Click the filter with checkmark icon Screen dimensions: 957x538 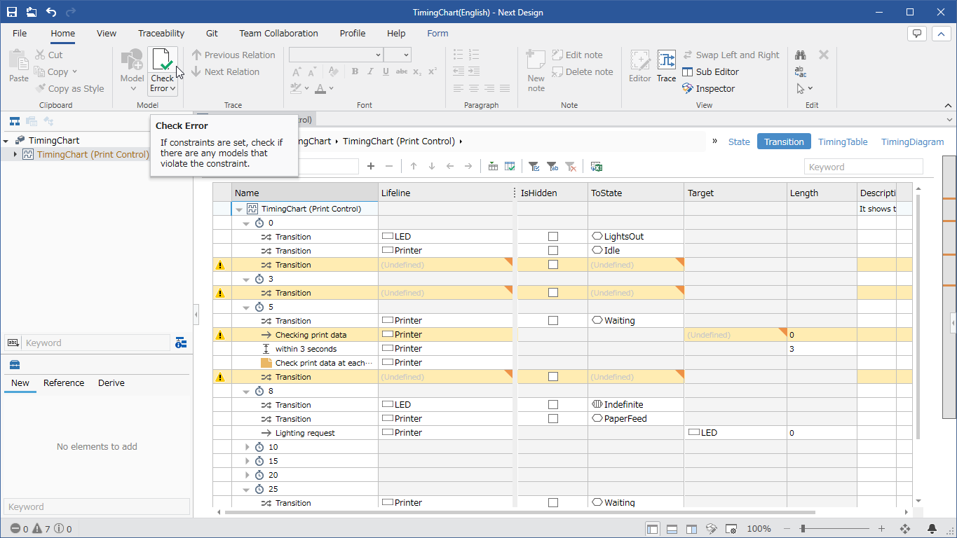click(x=534, y=166)
